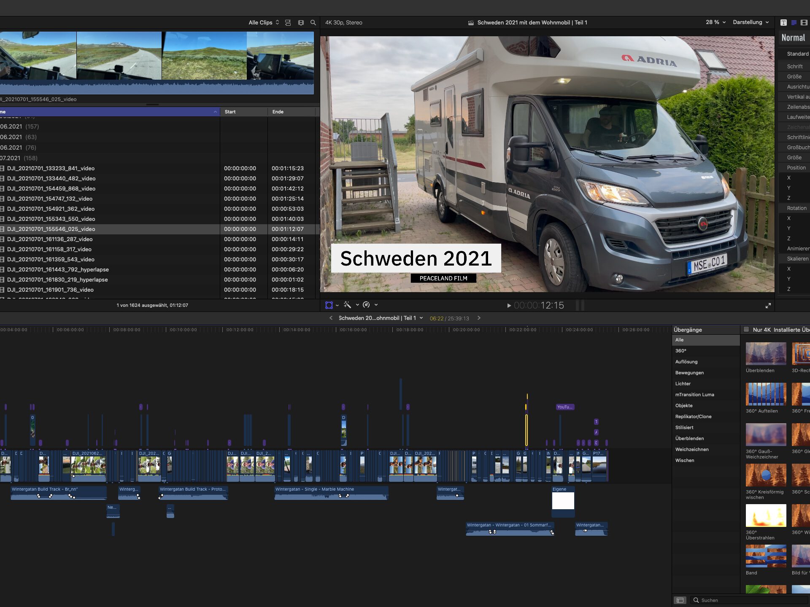The width and height of the screenshot is (810, 607).
Task: Switch to the video inspector icon
Action: pyautogui.click(x=804, y=23)
